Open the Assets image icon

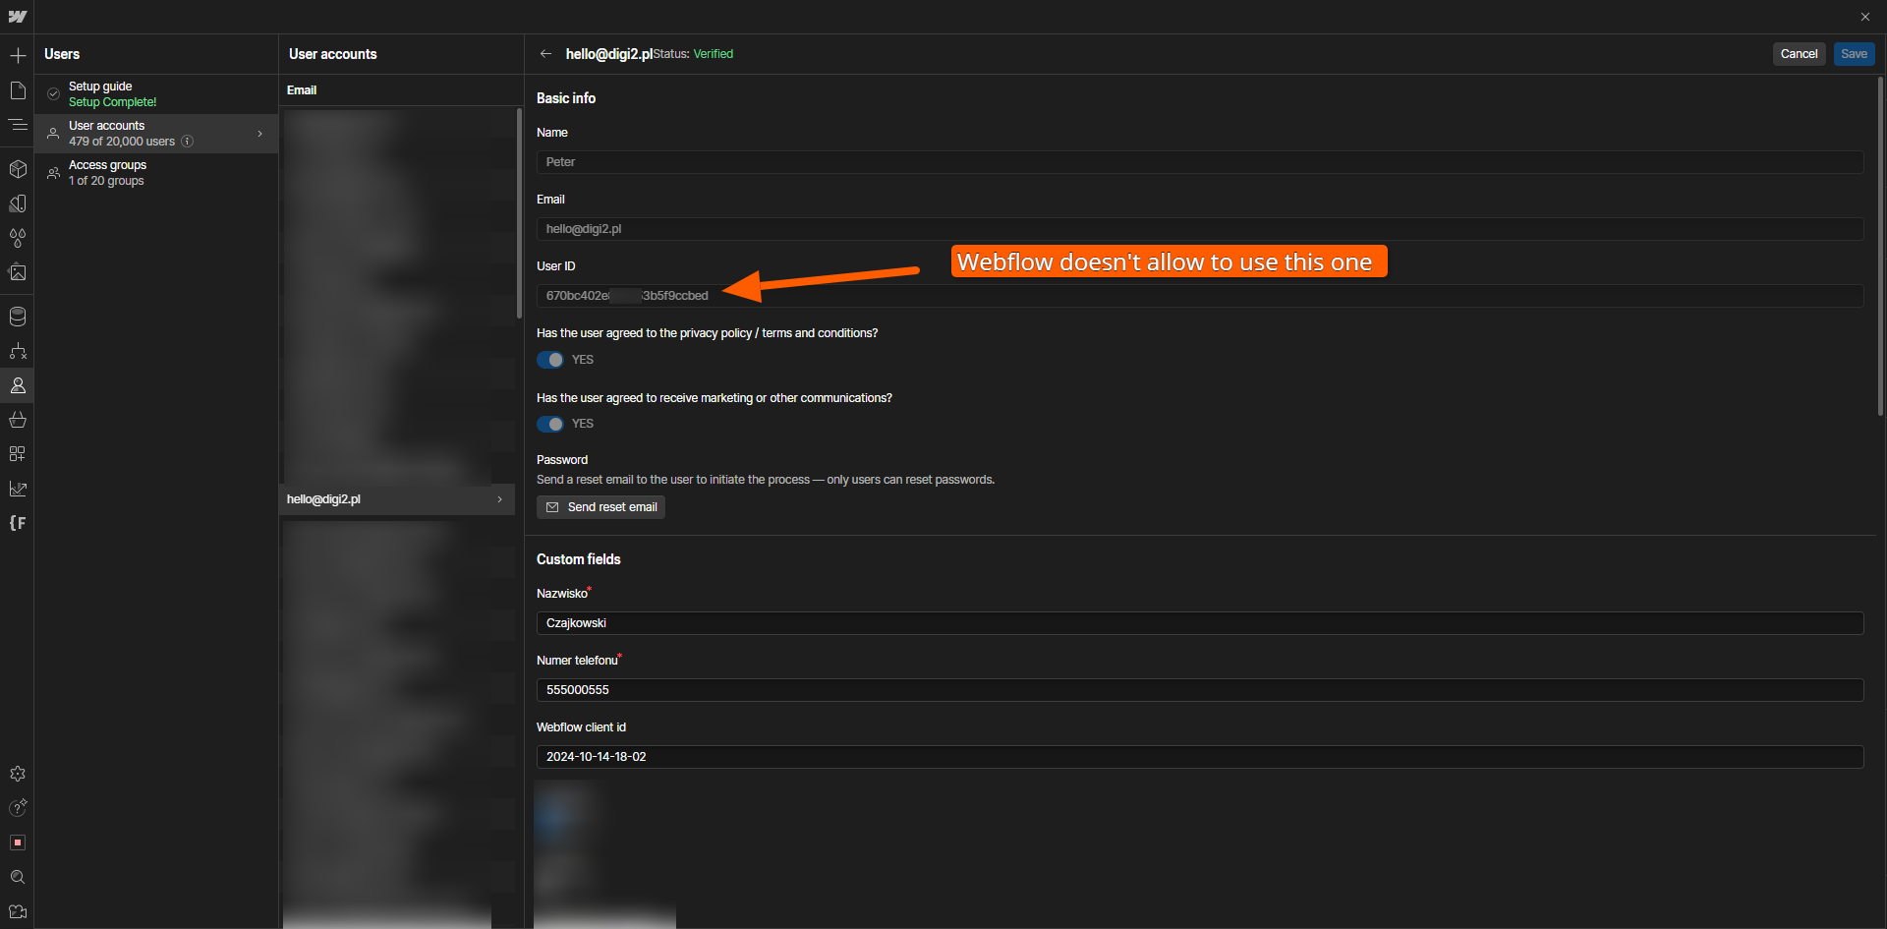(x=18, y=272)
